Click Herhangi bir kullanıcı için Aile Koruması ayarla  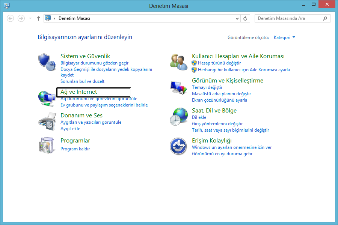pyautogui.click(x=244, y=70)
